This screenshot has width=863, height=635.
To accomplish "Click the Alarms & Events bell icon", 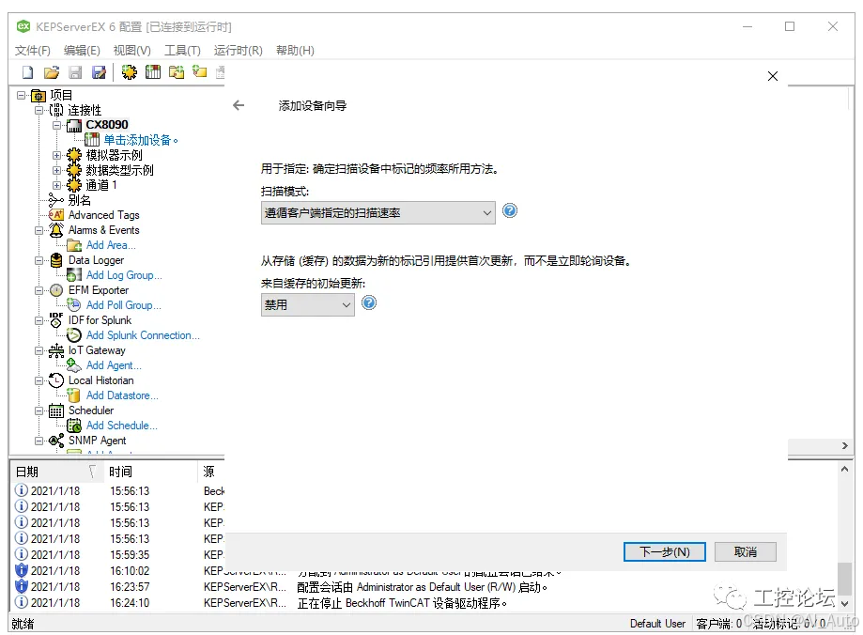I will coord(56,230).
